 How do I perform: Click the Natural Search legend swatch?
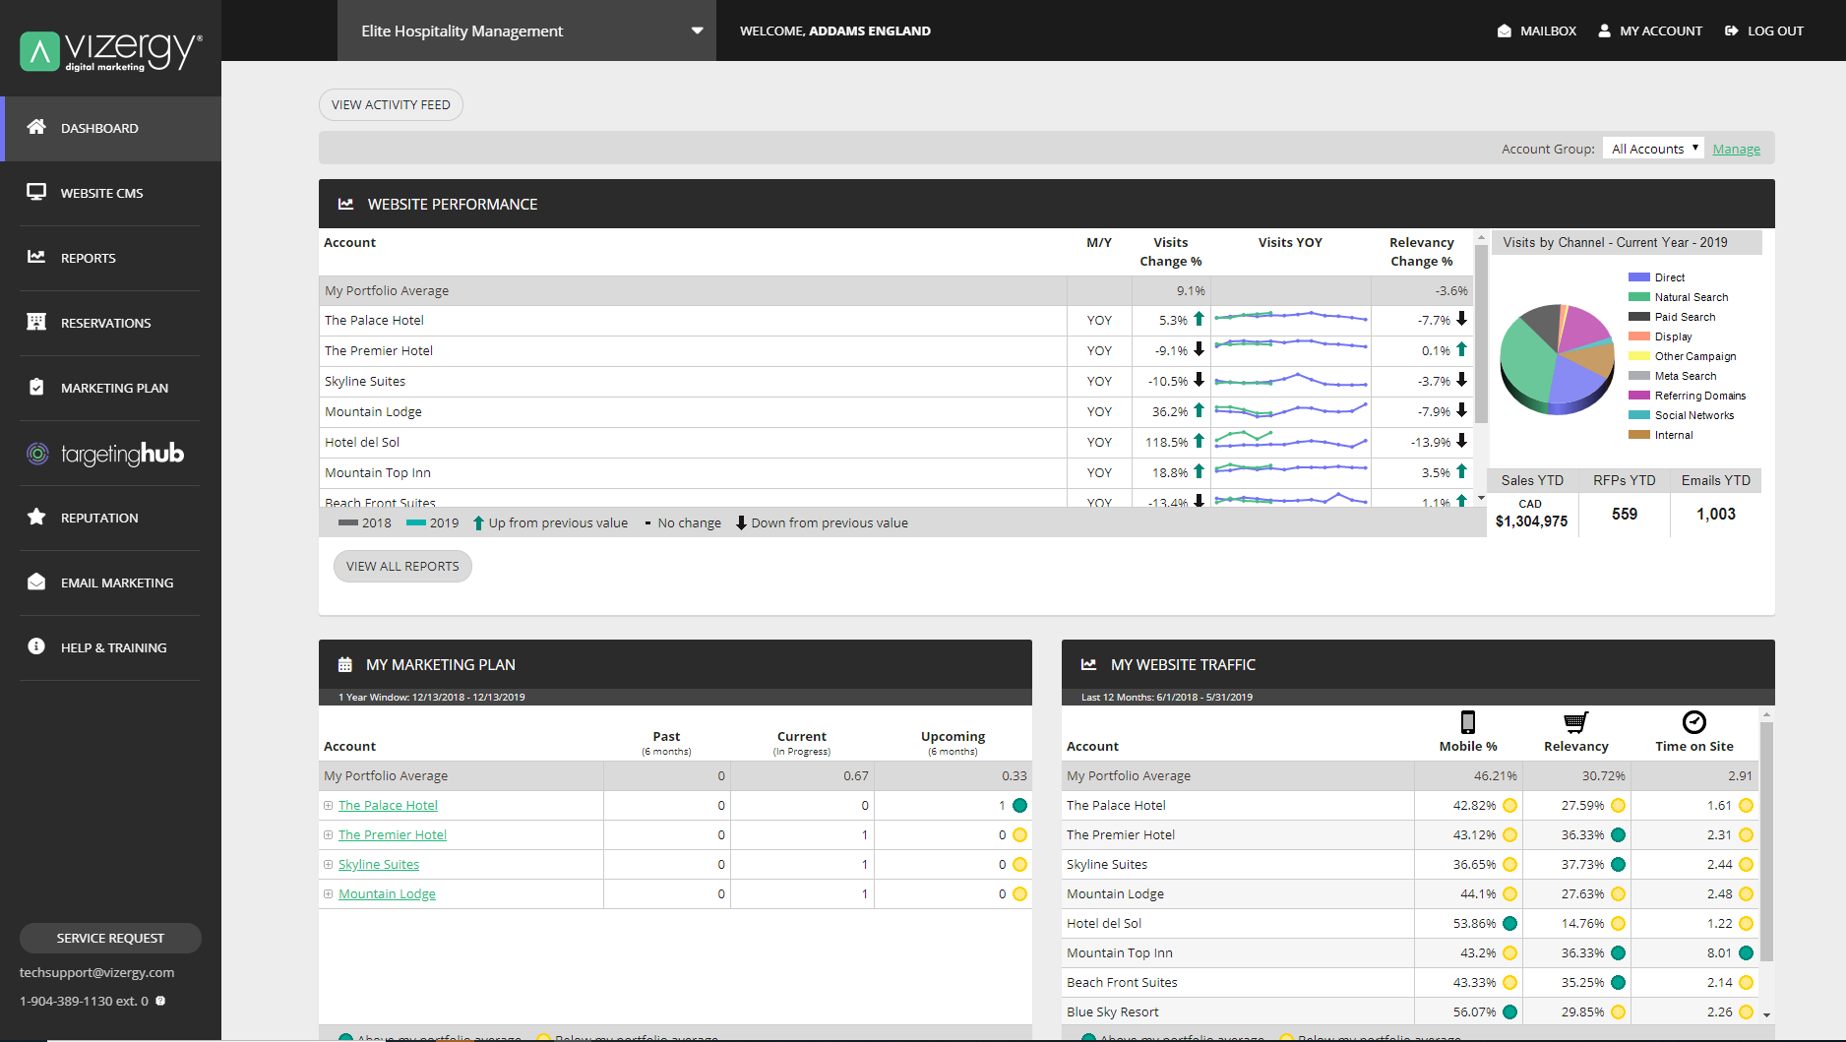pyautogui.click(x=1638, y=297)
